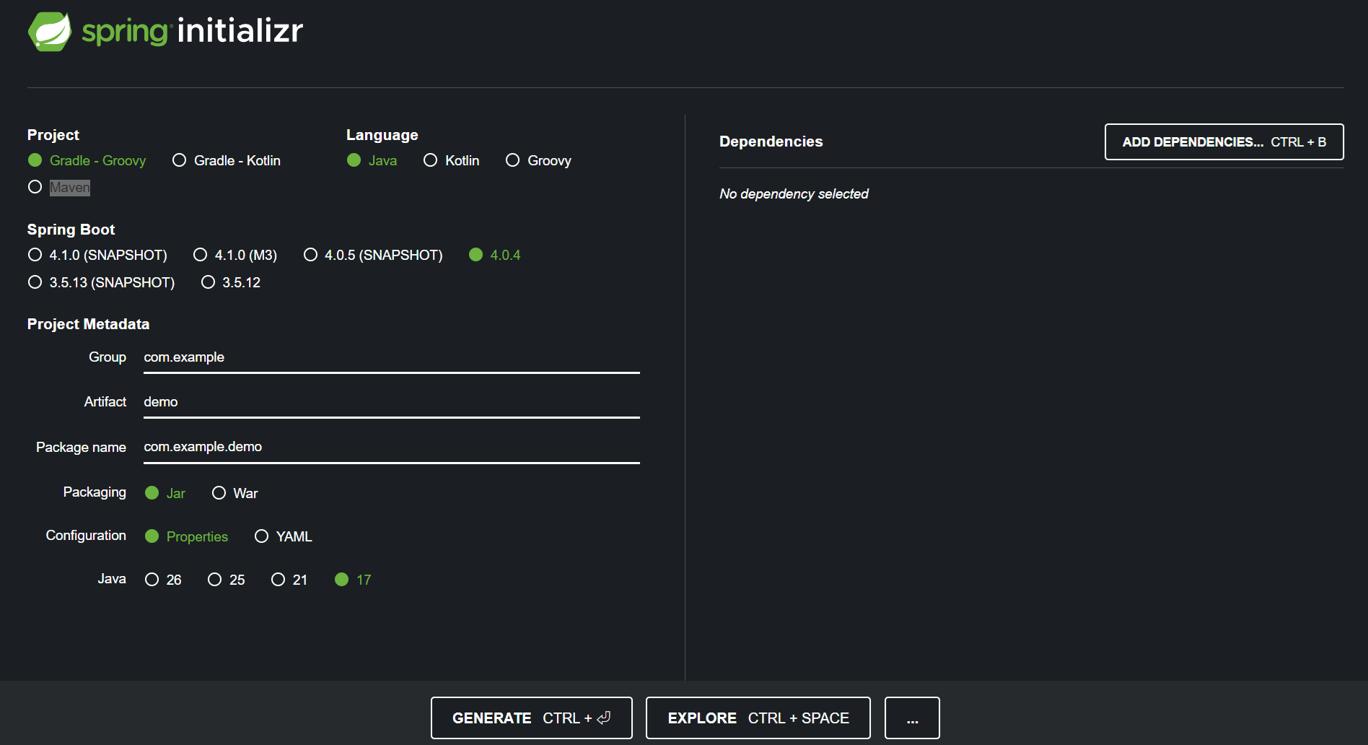Select Java language option
Image resolution: width=1368 pixels, height=745 pixels.
372,160
